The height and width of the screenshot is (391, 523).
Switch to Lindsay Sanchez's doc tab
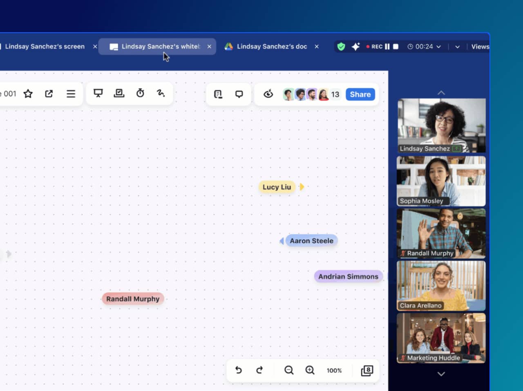pos(272,46)
